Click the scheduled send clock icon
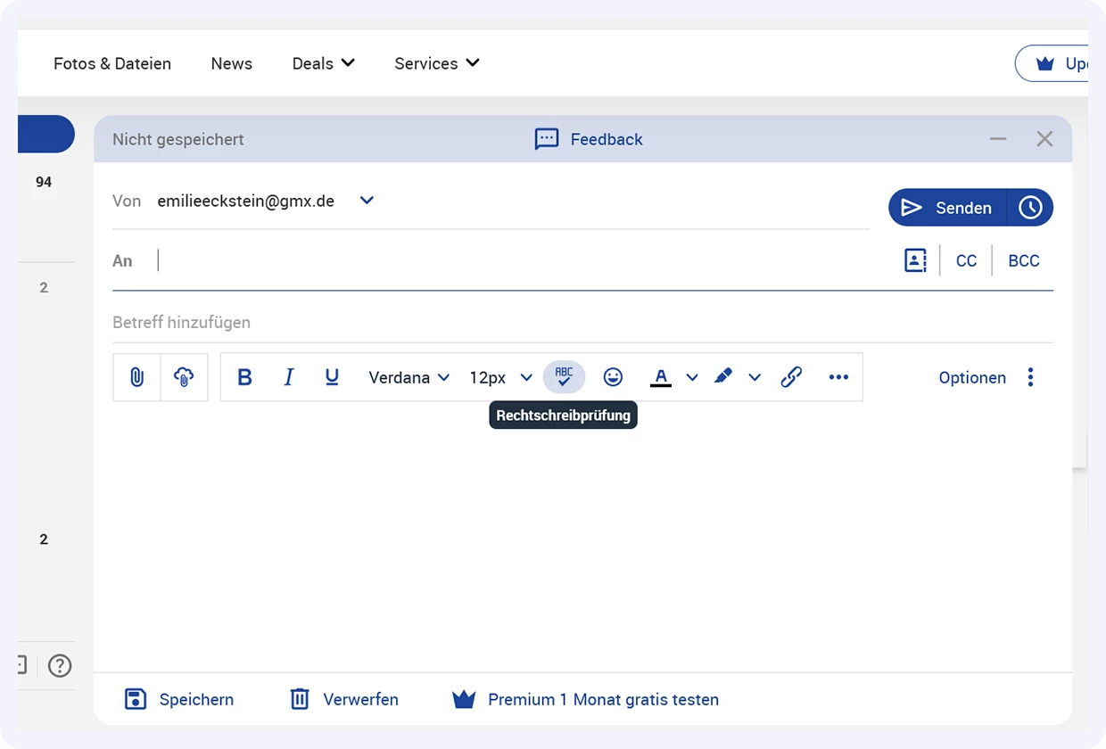1106x749 pixels. point(1030,208)
